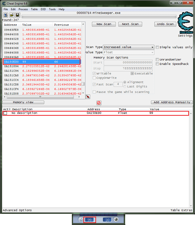Enable Speedhack checkbox

pyautogui.click(x=157, y=64)
